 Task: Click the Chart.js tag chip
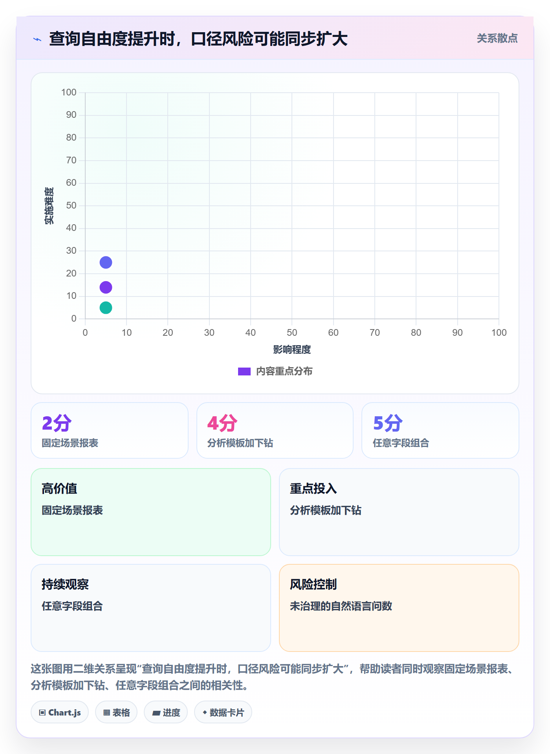pyautogui.click(x=60, y=712)
